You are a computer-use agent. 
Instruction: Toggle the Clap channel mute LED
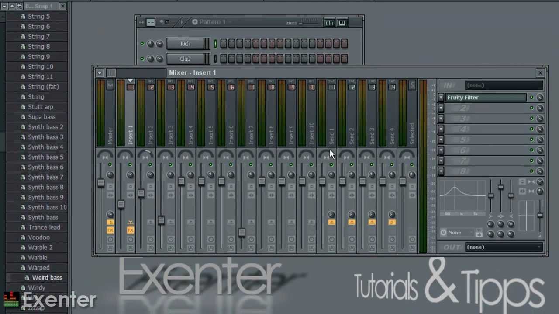[142, 58]
